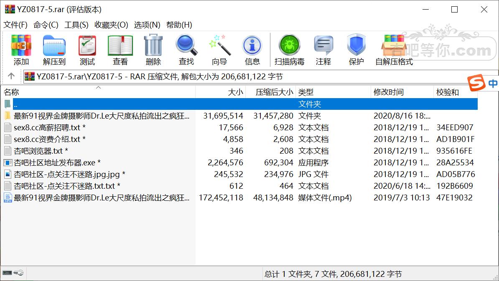Maximize the WinRAR window
This screenshot has height=281, width=499.
tap(454, 10)
